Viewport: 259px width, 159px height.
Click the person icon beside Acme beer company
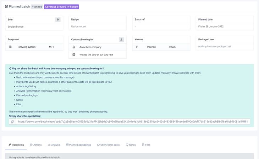click(x=74, y=47)
